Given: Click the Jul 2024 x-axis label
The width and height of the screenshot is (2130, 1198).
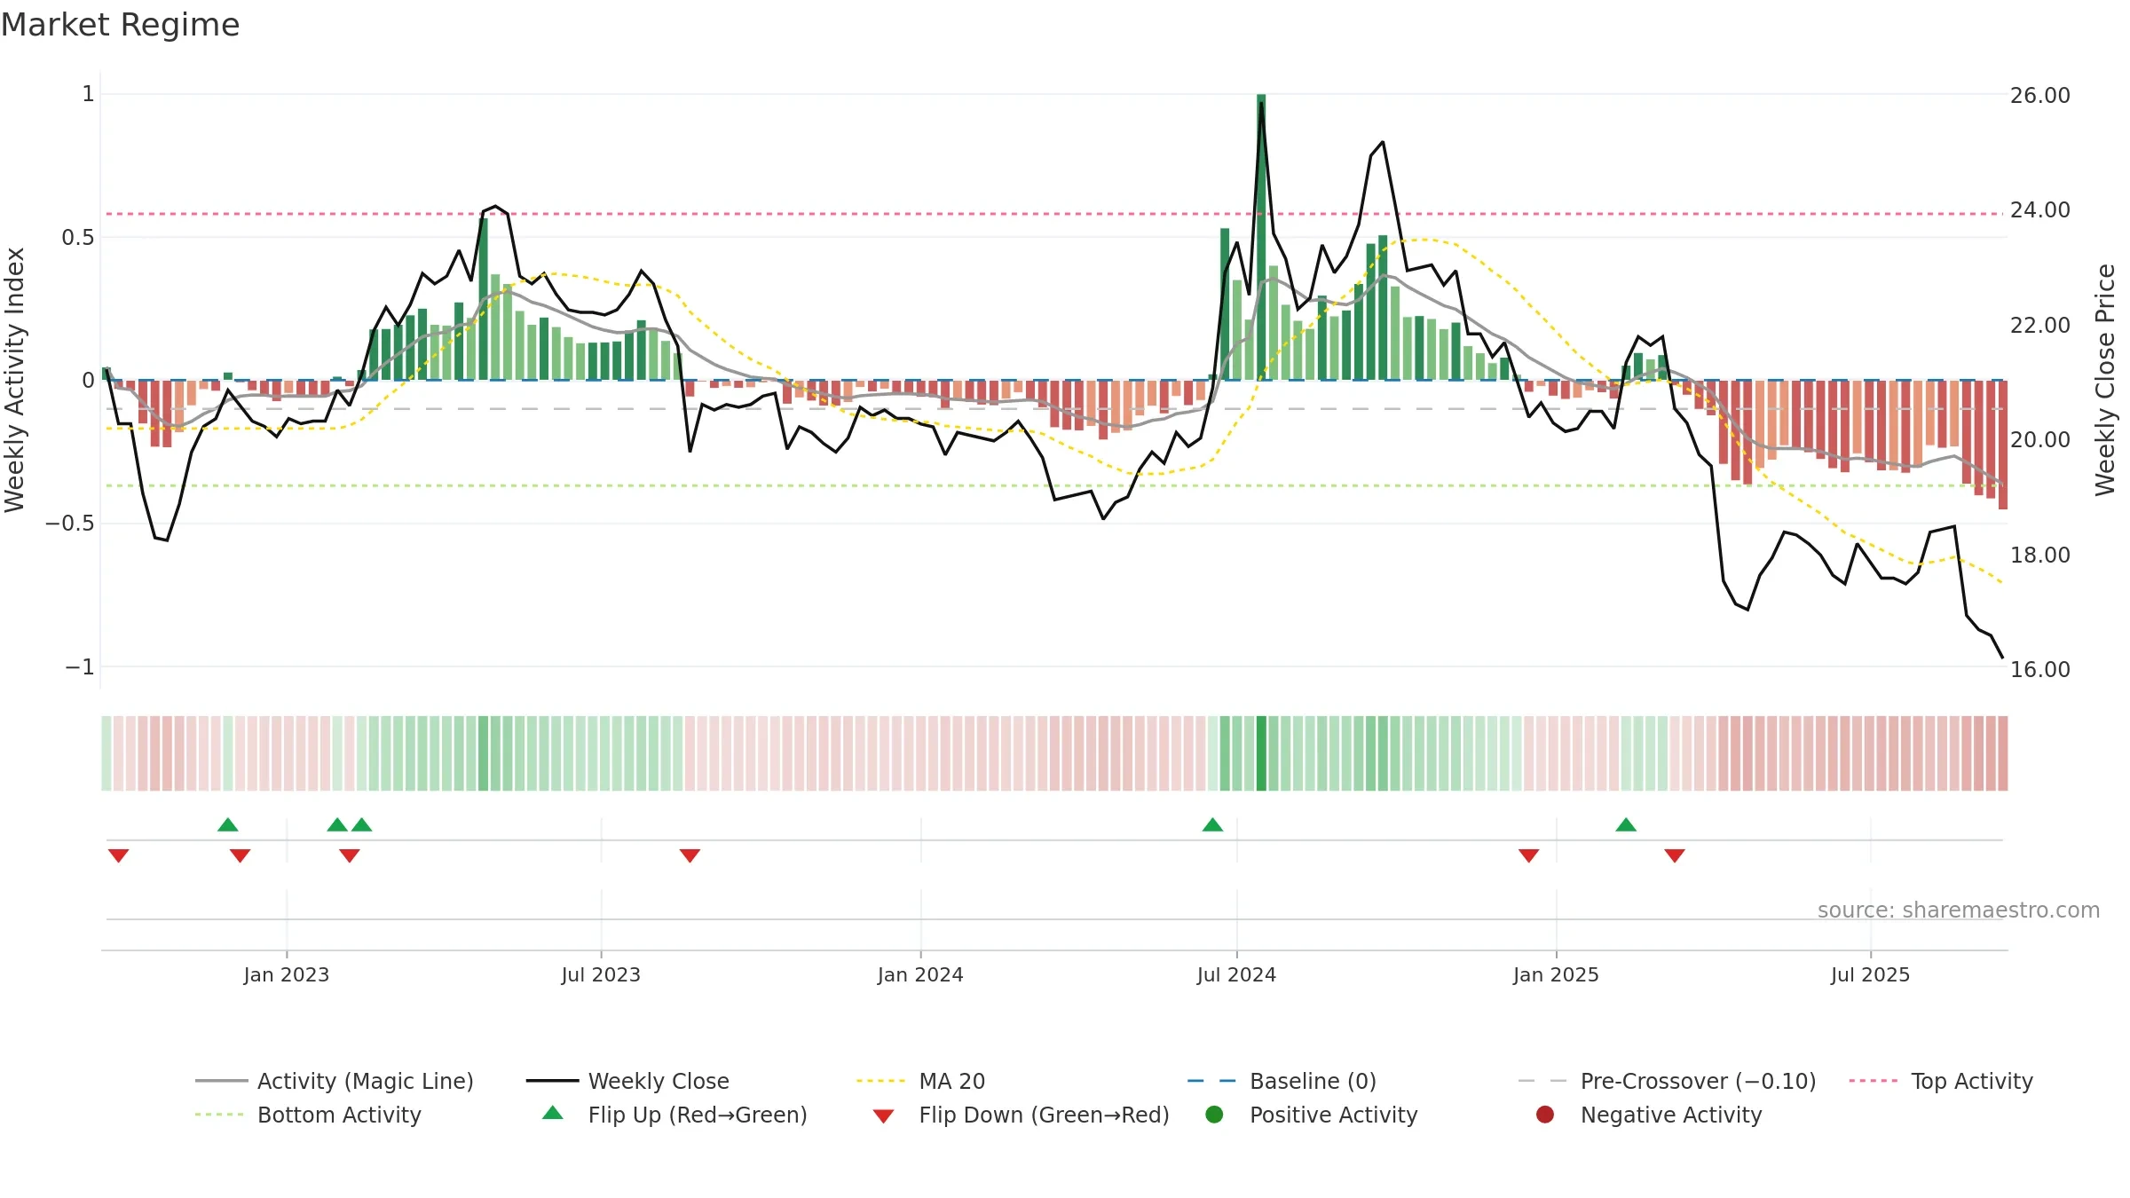Looking at the screenshot, I should click(1236, 974).
